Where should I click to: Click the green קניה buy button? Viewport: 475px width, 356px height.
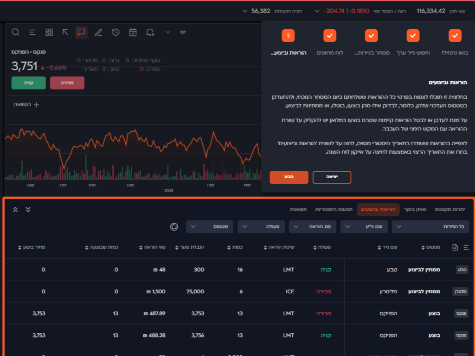(x=28, y=83)
